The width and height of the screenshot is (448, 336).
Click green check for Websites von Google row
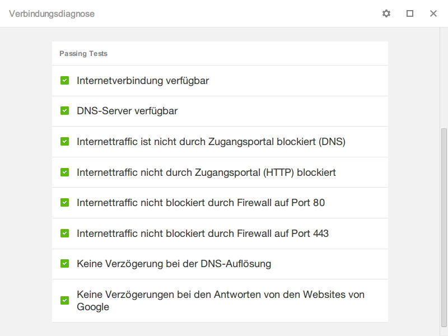(x=64, y=301)
